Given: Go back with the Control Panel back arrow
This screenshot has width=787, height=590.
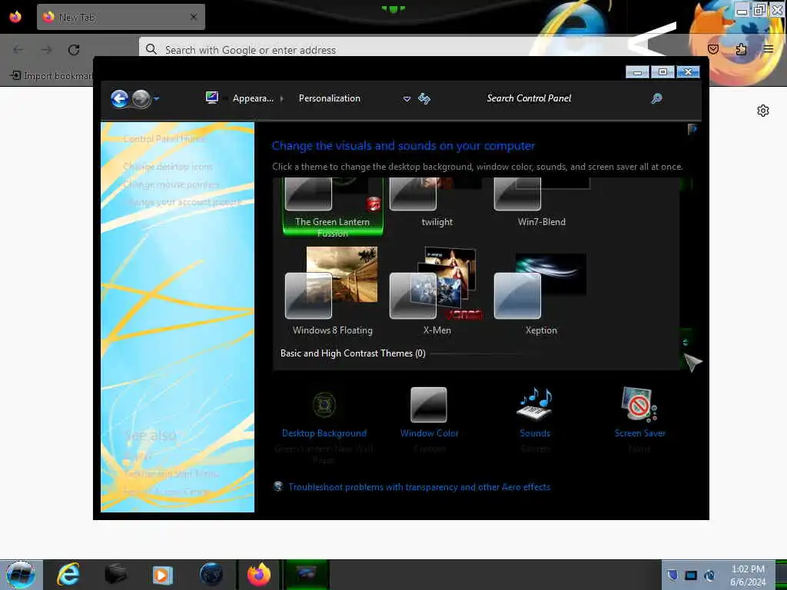Looking at the screenshot, I should pos(119,98).
